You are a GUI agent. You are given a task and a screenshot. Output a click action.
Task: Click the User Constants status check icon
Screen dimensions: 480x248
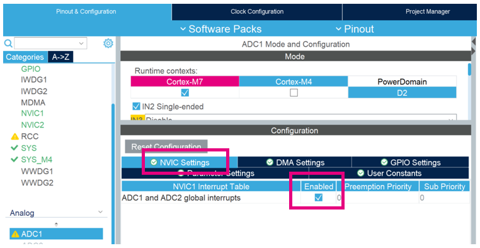click(x=360, y=173)
